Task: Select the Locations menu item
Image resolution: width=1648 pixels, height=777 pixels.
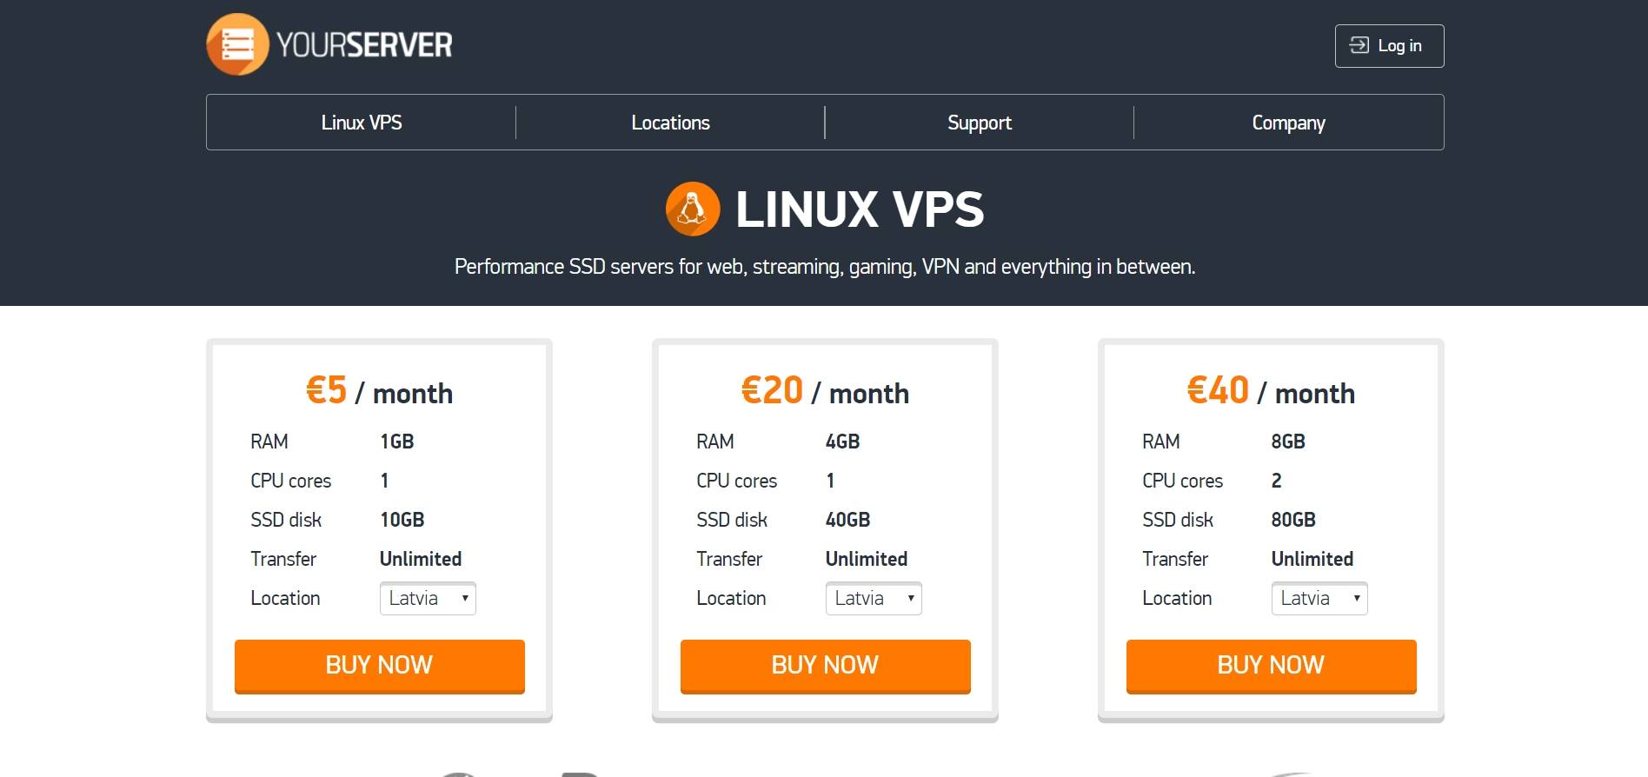Action: pyautogui.click(x=670, y=123)
